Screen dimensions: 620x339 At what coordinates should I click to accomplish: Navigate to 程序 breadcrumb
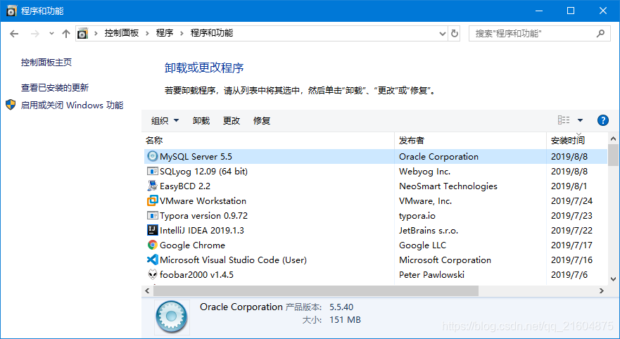tap(165, 33)
